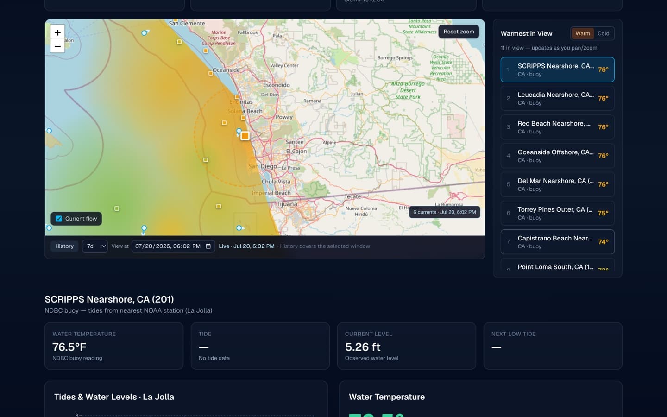Click the Next Low Tide card

(x=553, y=346)
